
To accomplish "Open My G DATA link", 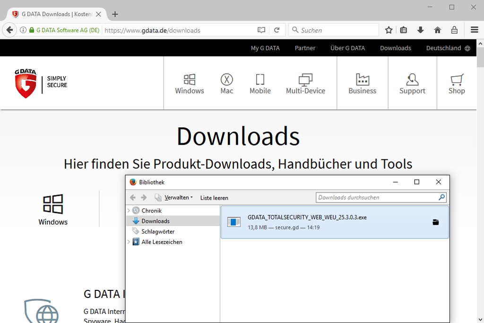I will click(265, 48).
